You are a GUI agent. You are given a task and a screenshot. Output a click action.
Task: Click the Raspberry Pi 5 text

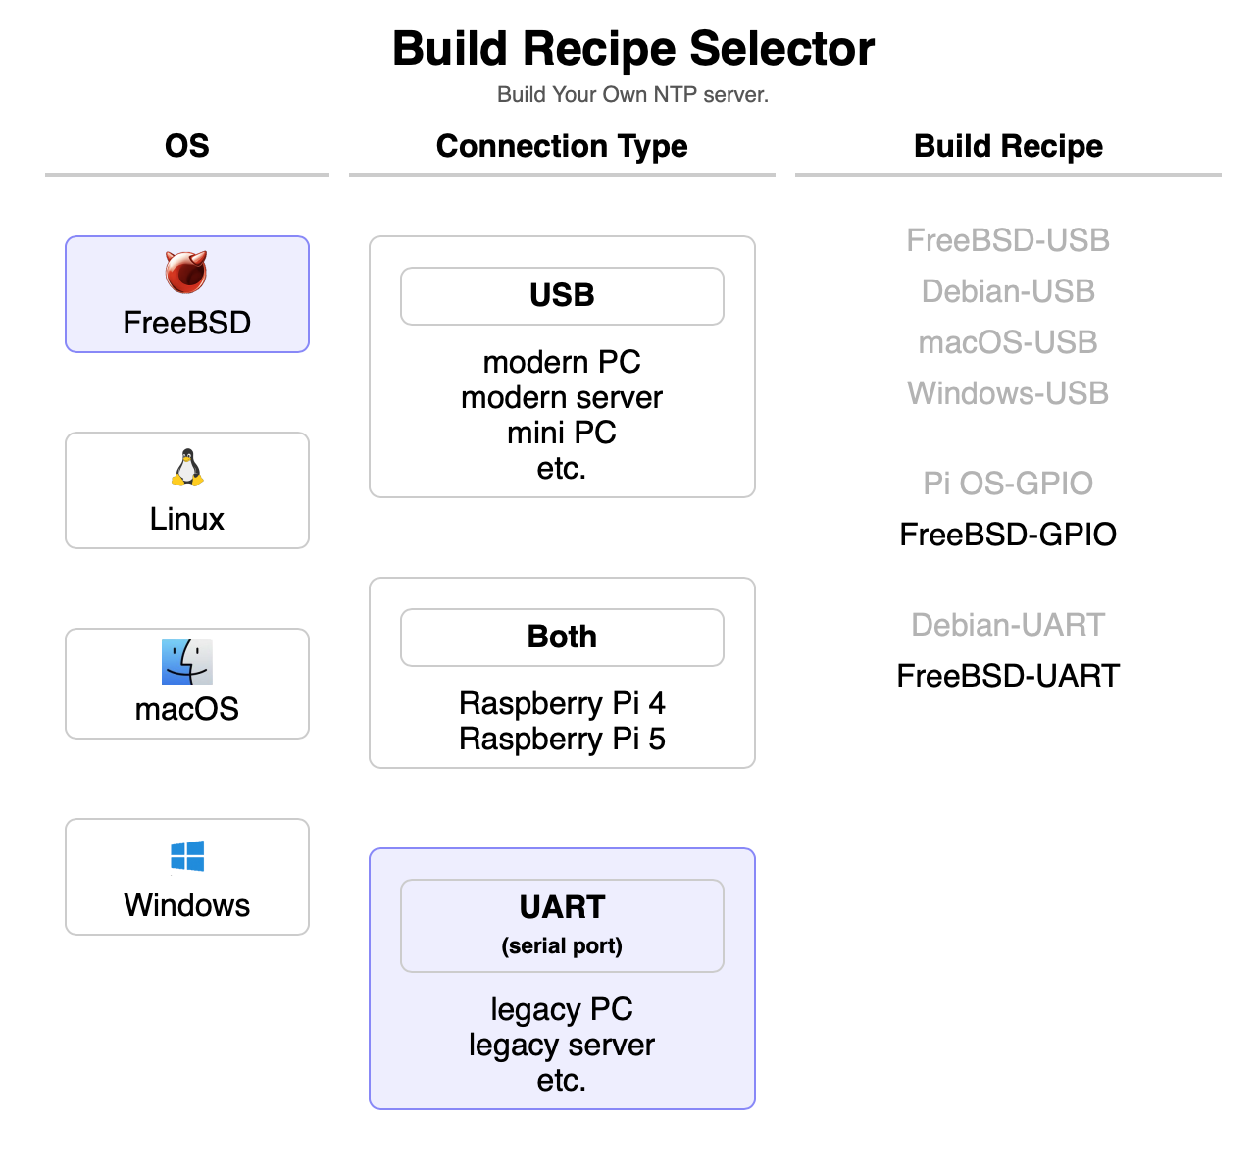[562, 739]
